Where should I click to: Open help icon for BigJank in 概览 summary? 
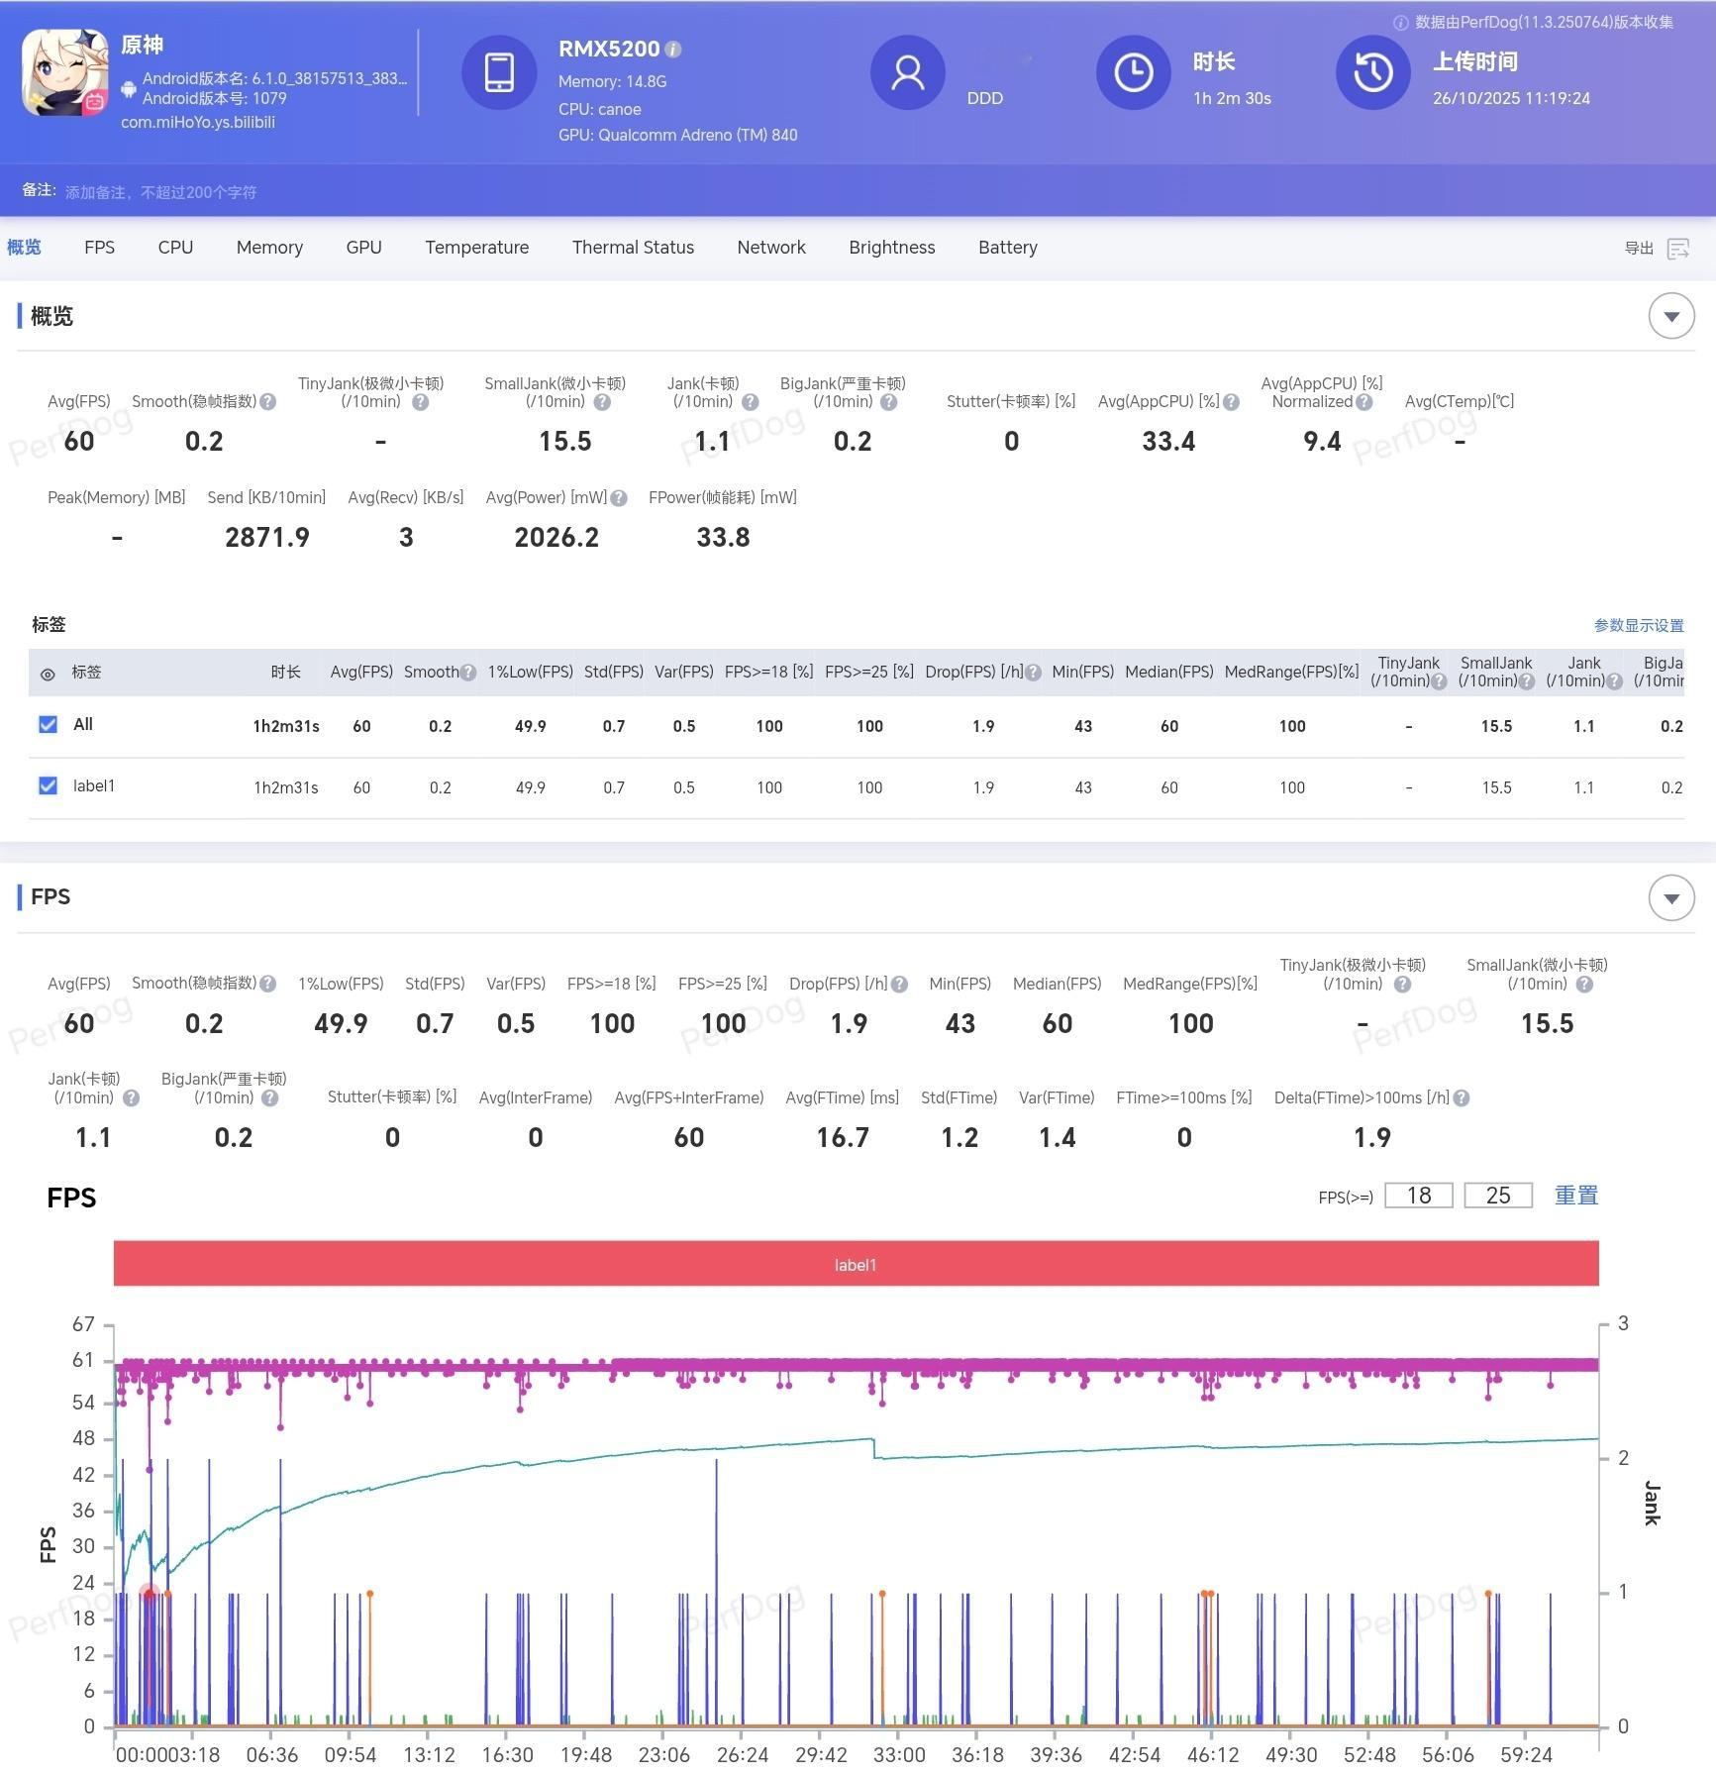tap(889, 402)
